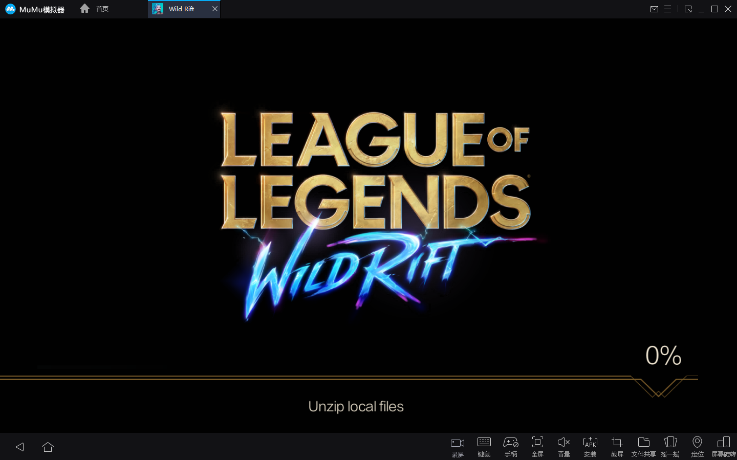Maximize the MuMu emulator window

pyautogui.click(x=714, y=9)
